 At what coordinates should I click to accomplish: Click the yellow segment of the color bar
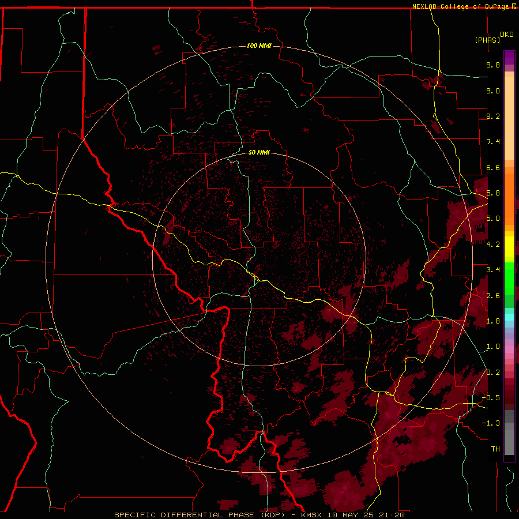click(509, 247)
